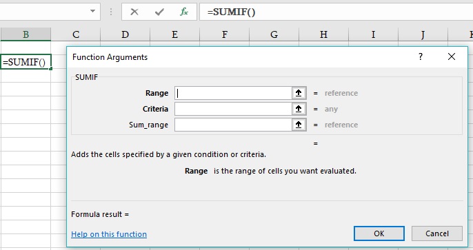Viewport: 473px width, 250px height.
Task: Open the Insert Function fx icon
Action: [x=184, y=12]
